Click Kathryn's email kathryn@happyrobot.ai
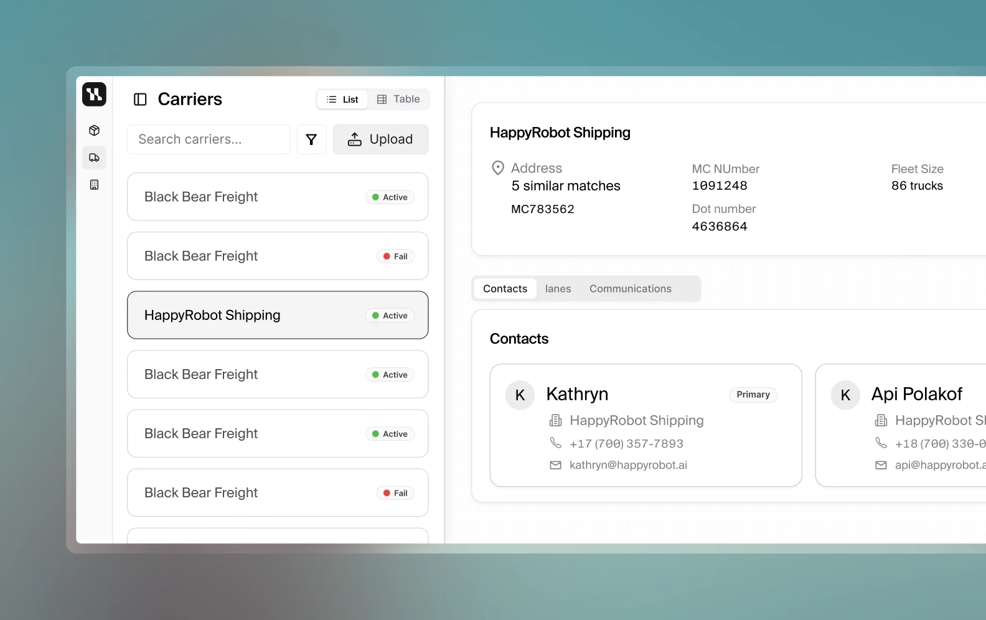 coord(628,465)
